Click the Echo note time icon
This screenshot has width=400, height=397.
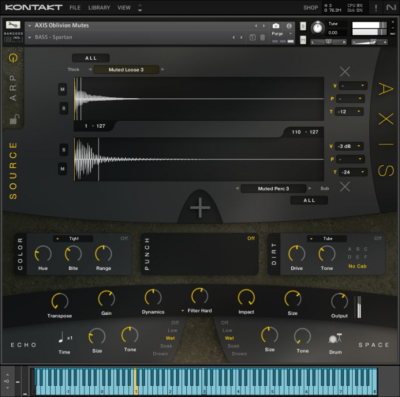coord(61,337)
